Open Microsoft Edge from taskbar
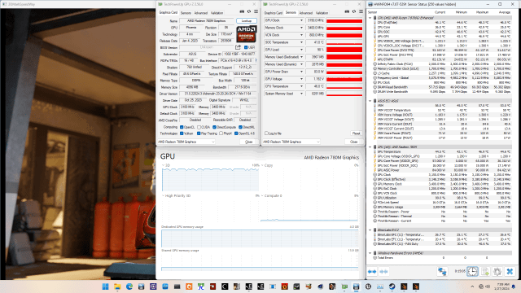The height and width of the screenshot is (293, 521). click(x=129, y=286)
